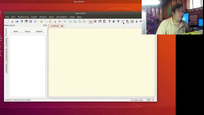Click the New project button
This screenshot has height=115, width=204.
click(16, 31)
